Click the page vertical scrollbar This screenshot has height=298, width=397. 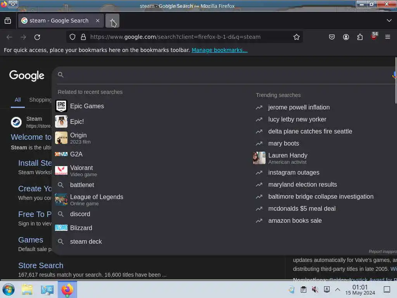395,81
